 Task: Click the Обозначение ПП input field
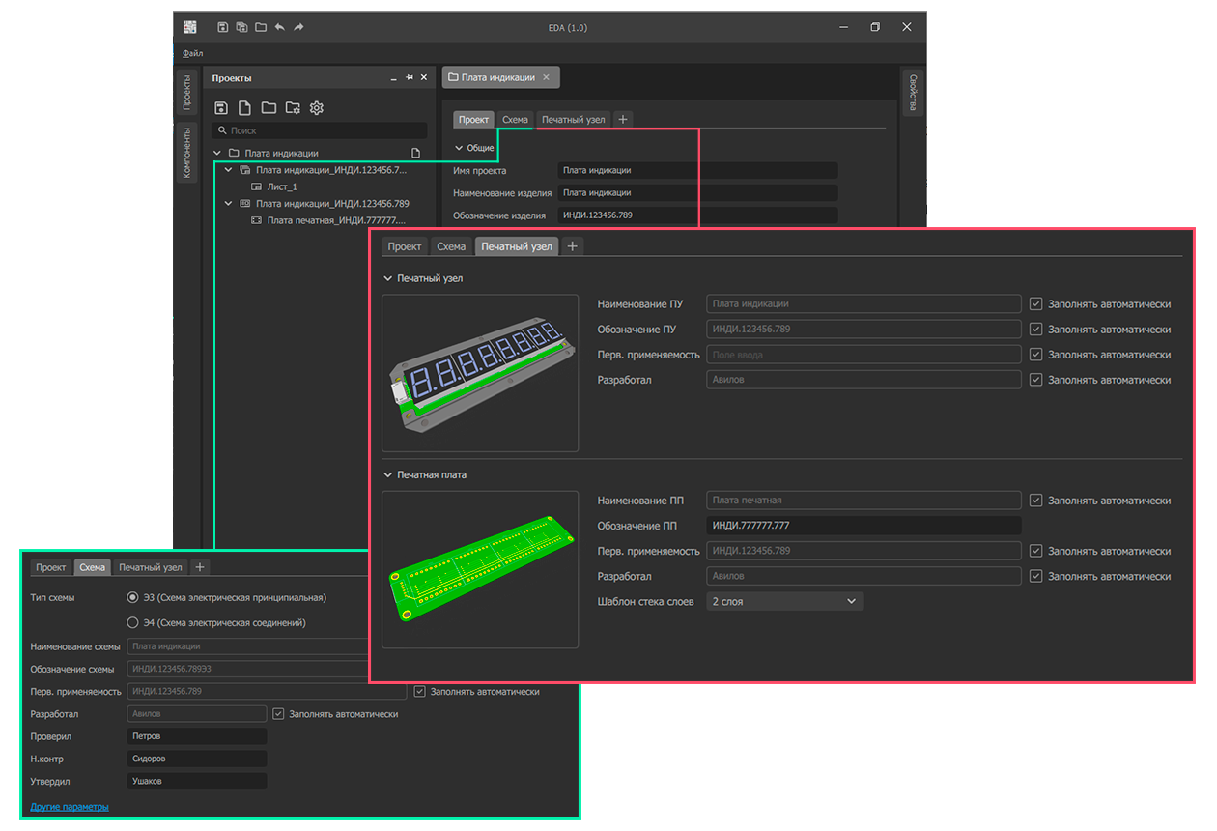(863, 526)
